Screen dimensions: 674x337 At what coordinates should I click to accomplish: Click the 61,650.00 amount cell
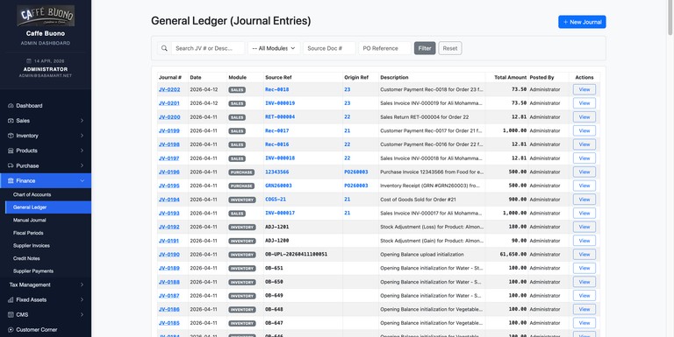click(x=513, y=254)
